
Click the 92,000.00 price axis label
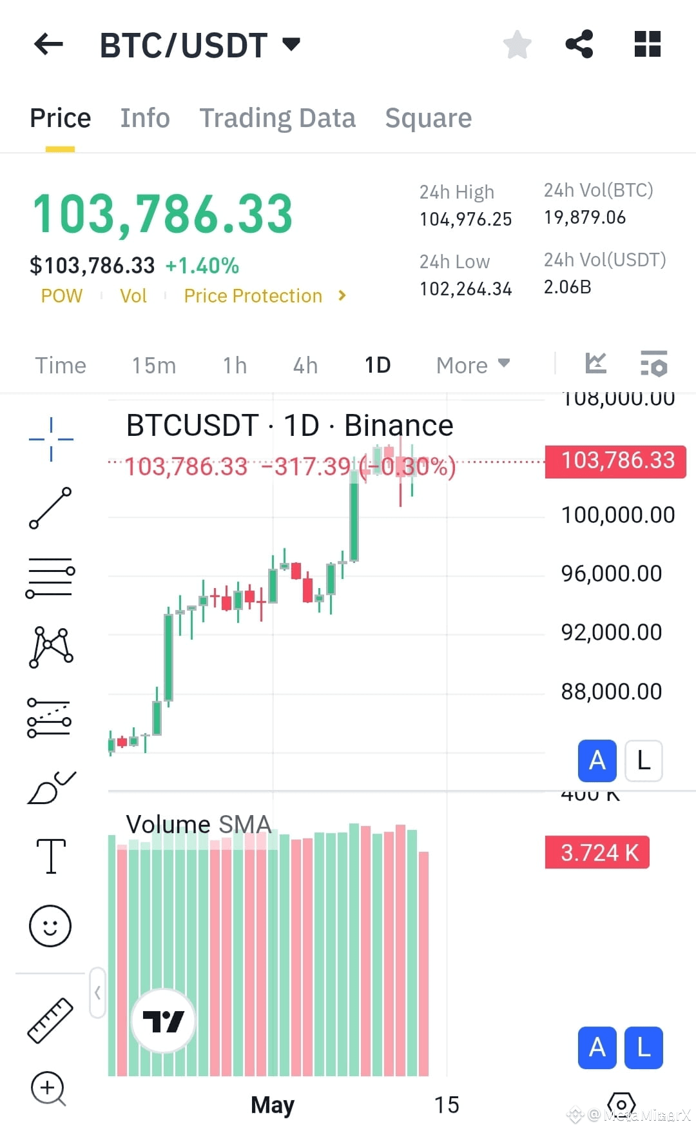click(x=612, y=633)
